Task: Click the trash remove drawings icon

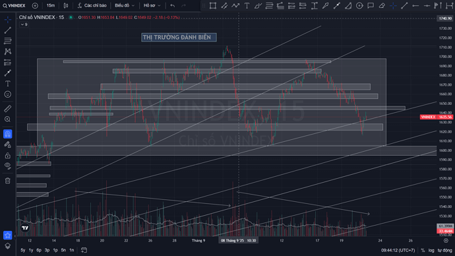Action: click(x=8, y=181)
